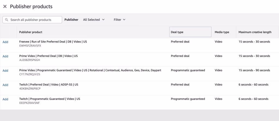Click 15 seconds - 90 seconds value
The width and height of the screenshot is (279, 121).
coord(254,70)
